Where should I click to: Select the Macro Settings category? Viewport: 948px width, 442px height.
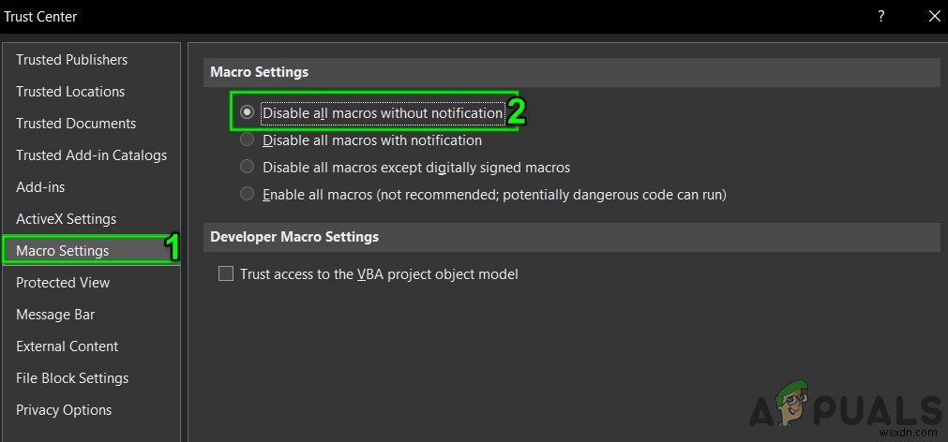63,251
